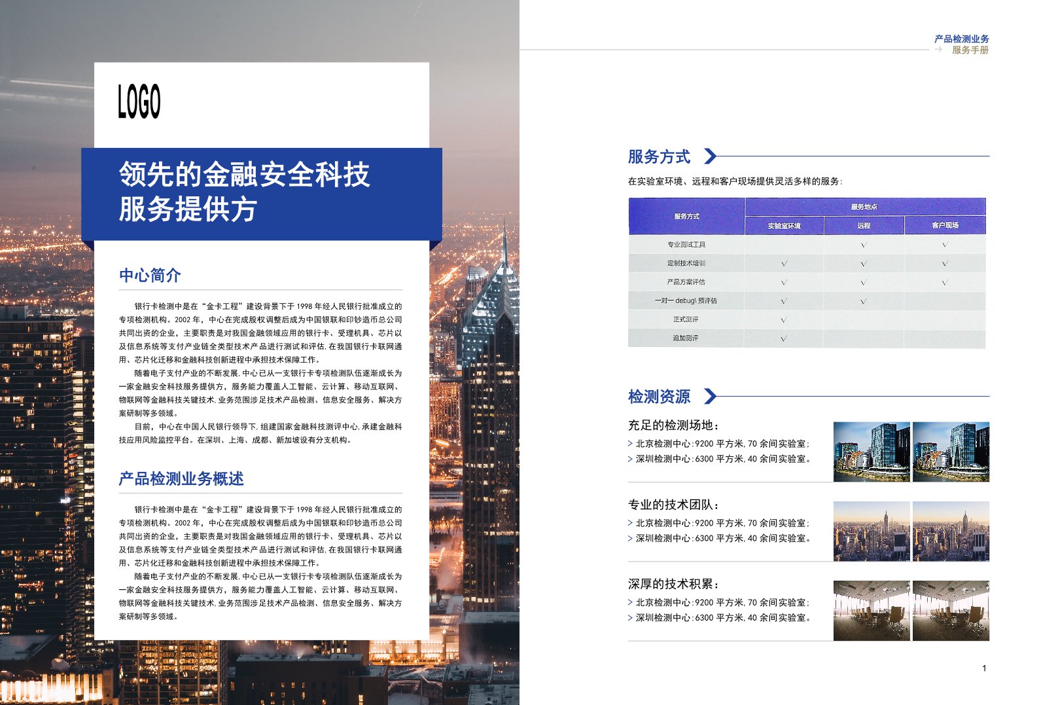Select the left glass-building photo beside 充足的检测场地
1039x705 pixels.
pyautogui.click(x=872, y=452)
